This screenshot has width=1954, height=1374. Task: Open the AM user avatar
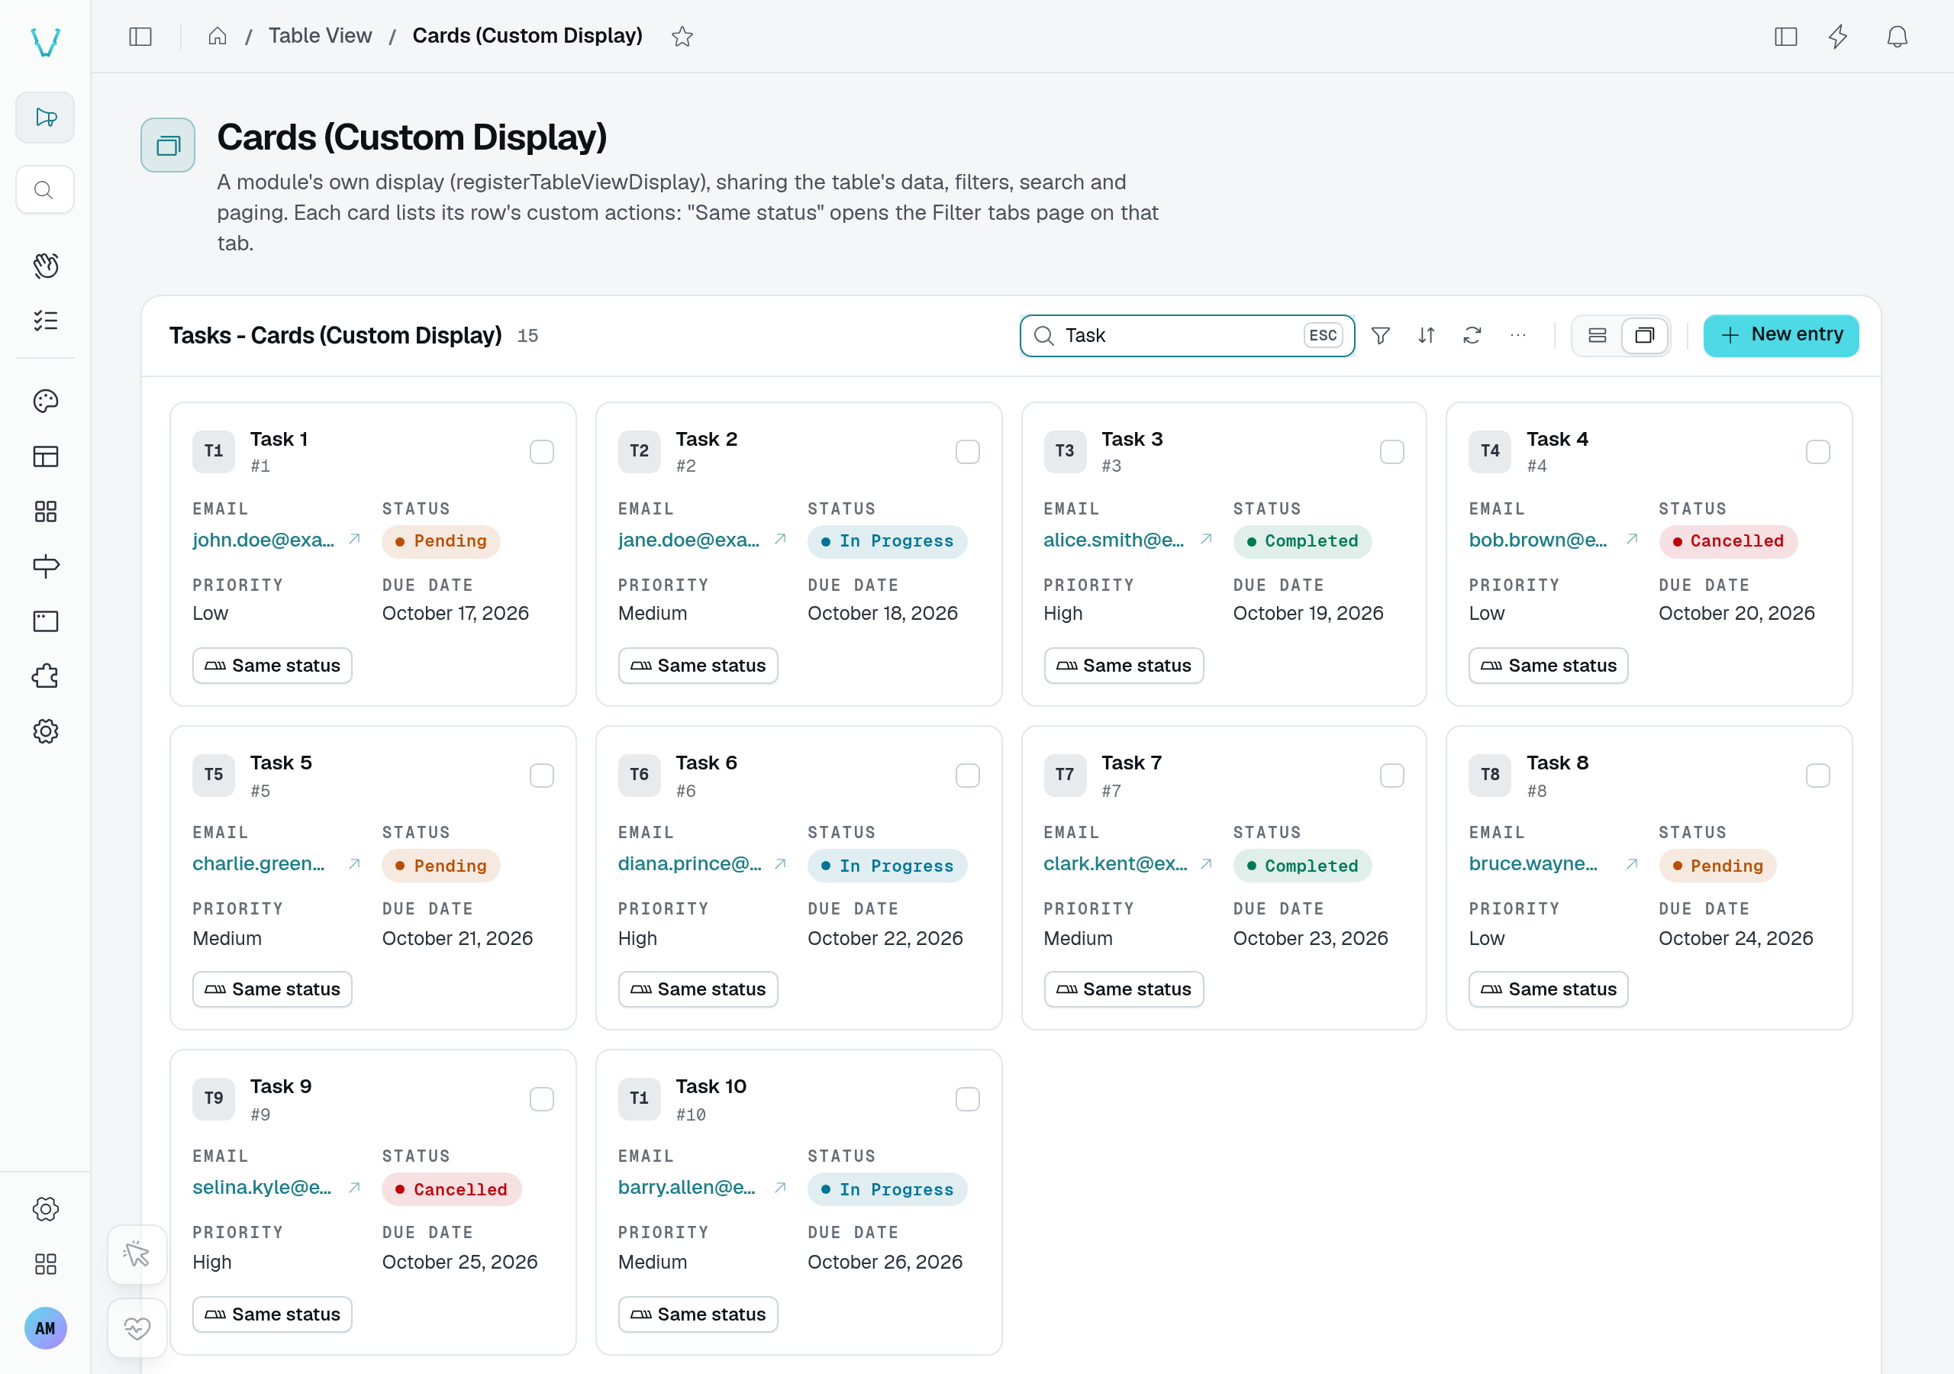[45, 1328]
